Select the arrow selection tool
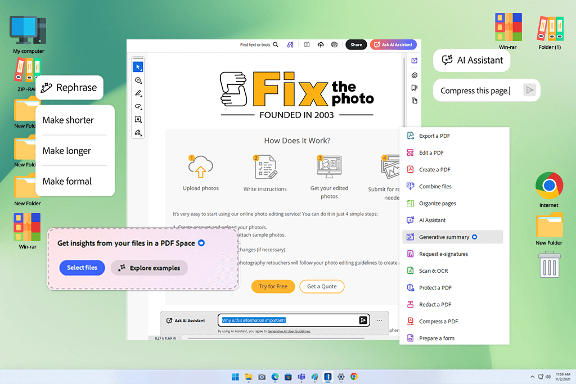The height and width of the screenshot is (384, 576). 138,67
